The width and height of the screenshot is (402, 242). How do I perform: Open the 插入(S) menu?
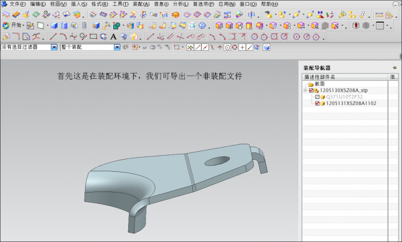click(x=79, y=4)
